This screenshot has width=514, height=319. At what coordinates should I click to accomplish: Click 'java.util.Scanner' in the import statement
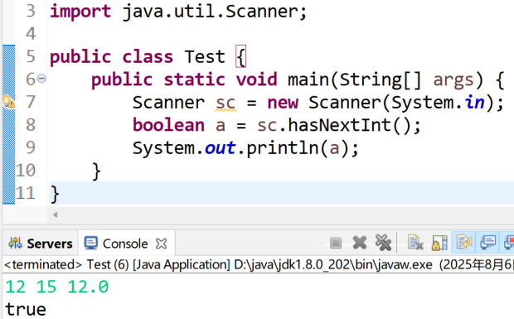[211, 12]
